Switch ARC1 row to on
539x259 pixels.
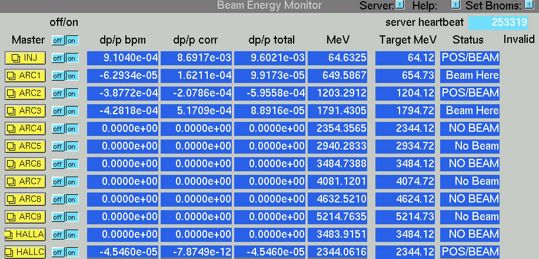click(x=72, y=76)
